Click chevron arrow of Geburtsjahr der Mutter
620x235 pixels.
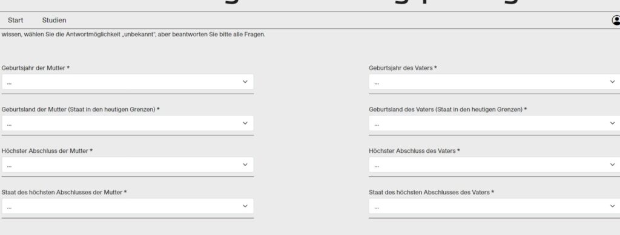[x=245, y=82]
